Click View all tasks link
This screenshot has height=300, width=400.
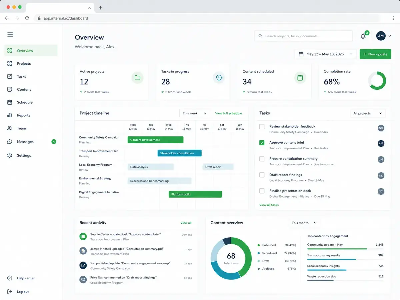[x=269, y=205]
